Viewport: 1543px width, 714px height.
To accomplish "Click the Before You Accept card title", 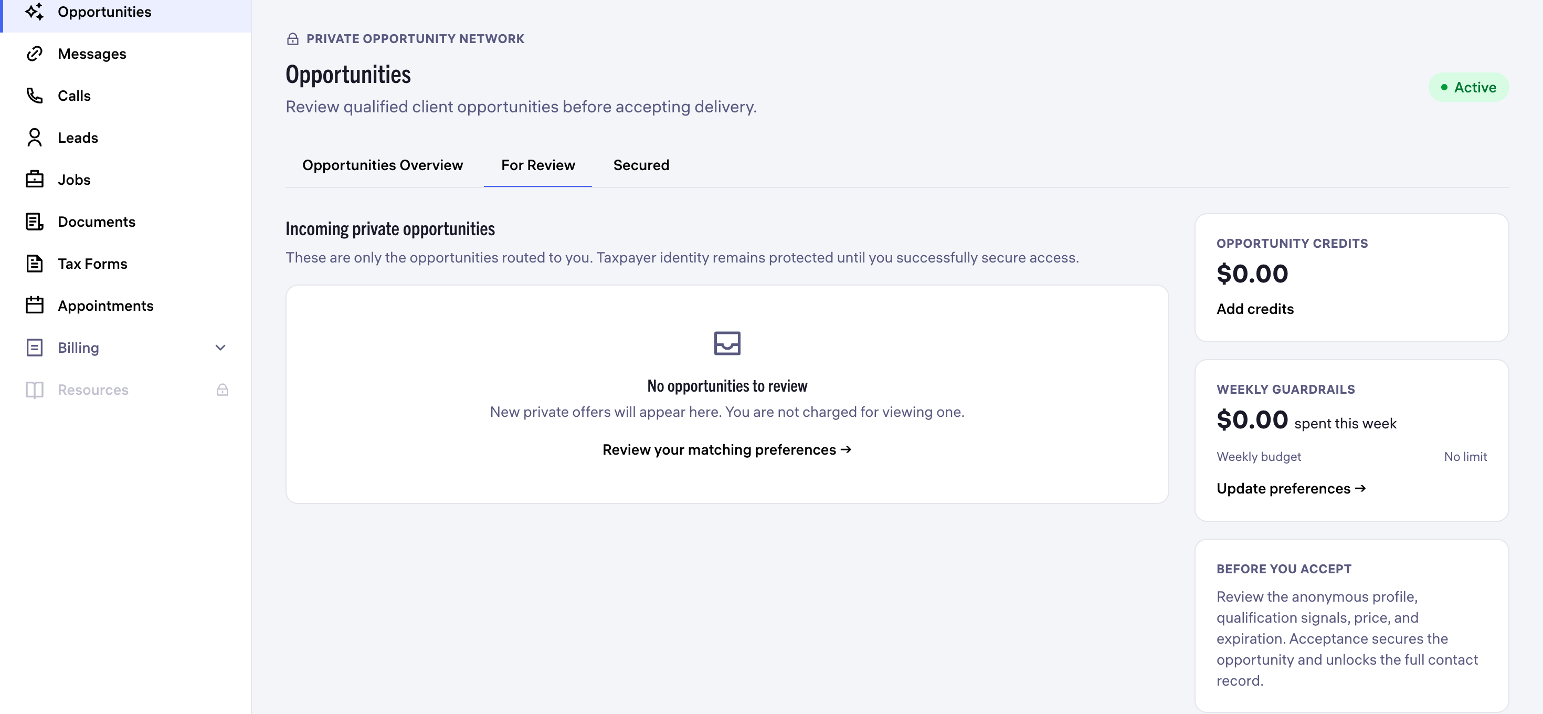I will (1284, 569).
